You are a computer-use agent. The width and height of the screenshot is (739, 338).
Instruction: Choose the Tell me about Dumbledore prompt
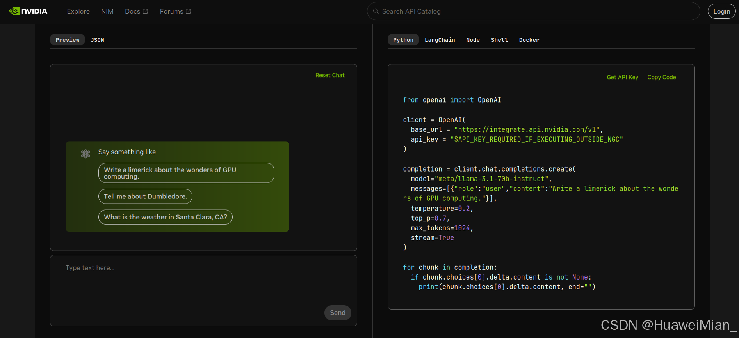pos(145,196)
